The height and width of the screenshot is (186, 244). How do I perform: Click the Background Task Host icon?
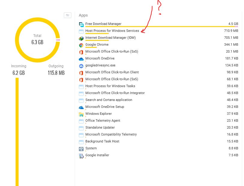click(x=81, y=142)
